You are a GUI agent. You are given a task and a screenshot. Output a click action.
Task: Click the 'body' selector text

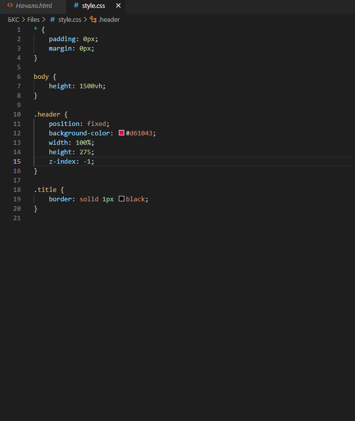(x=41, y=77)
